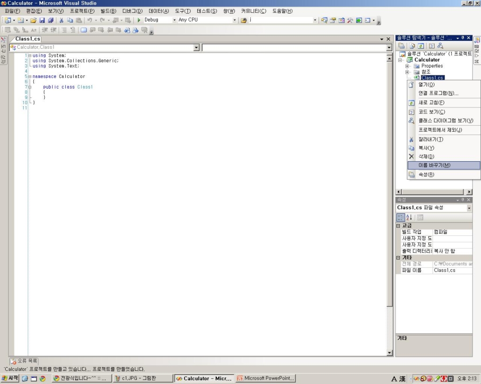Click the Windows 시작 Start button
This screenshot has height=384, width=481.
coord(10,378)
